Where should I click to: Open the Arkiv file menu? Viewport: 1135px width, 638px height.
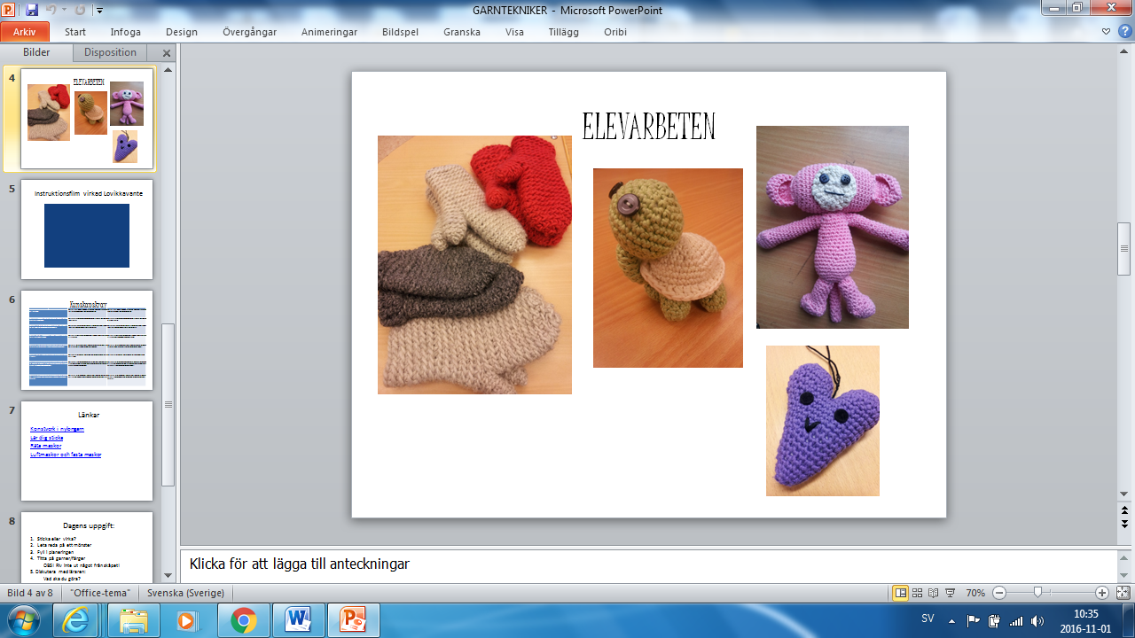pyautogui.click(x=25, y=32)
